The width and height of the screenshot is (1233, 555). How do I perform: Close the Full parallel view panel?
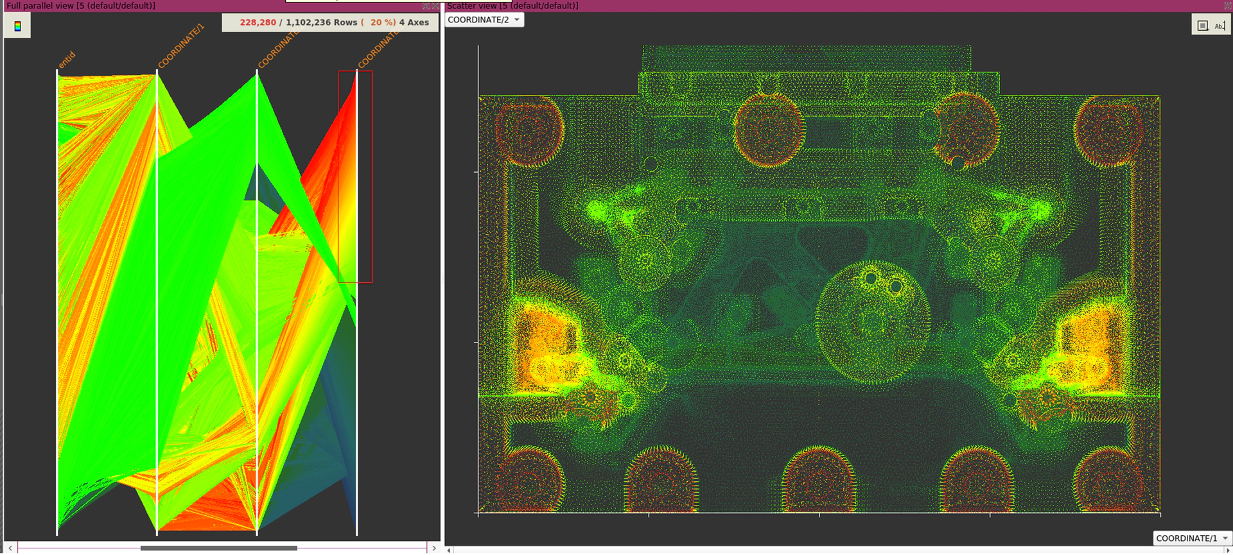point(435,6)
